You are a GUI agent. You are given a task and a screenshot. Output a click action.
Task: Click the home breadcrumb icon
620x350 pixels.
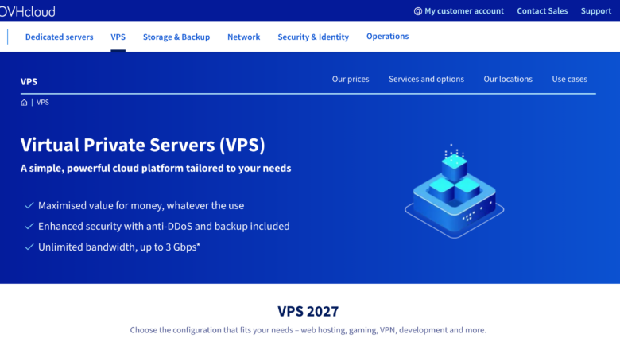(24, 103)
